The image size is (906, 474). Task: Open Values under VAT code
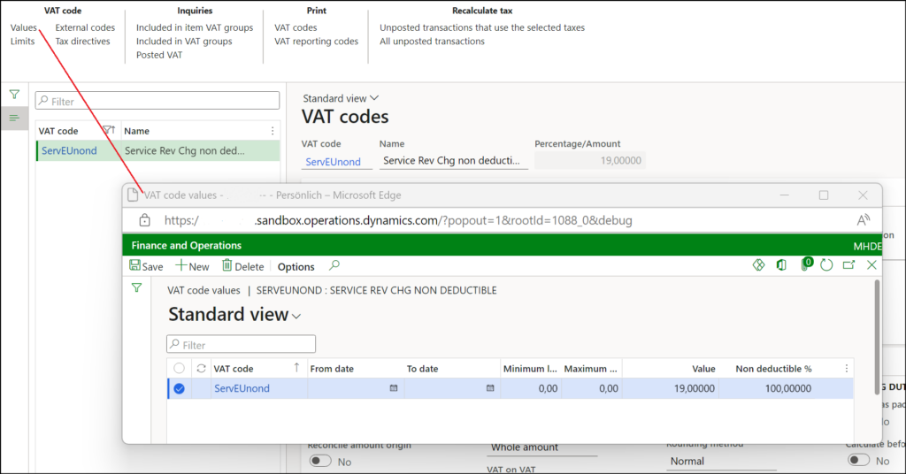tap(23, 27)
